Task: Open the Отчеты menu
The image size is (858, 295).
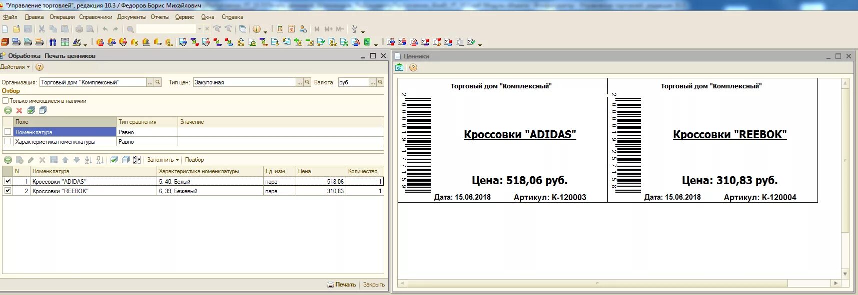Action: 160,17
